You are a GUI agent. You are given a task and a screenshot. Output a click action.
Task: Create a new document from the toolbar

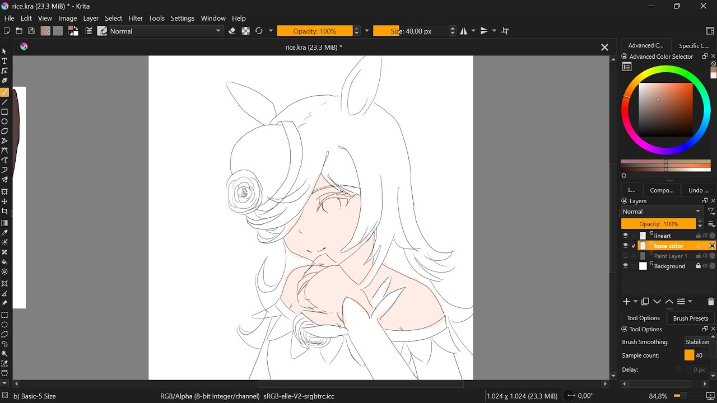[7, 31]
